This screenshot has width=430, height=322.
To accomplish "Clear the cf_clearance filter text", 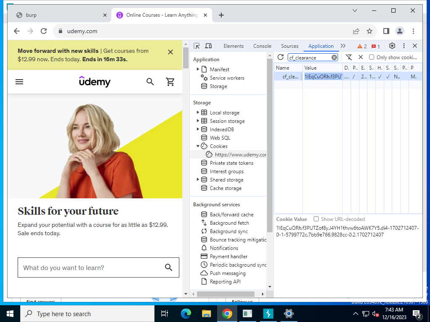I will [x=334, y=57].
